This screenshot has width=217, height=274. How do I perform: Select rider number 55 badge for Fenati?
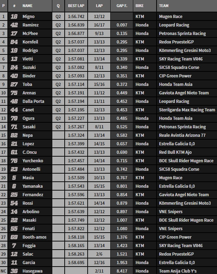(x=14, y=229)
